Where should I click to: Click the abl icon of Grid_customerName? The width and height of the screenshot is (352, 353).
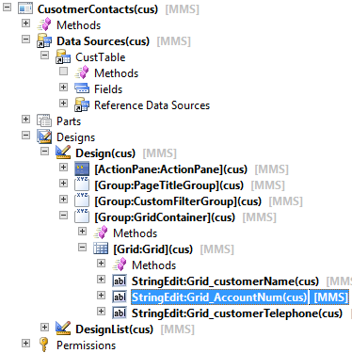click(x=120, y=281)
